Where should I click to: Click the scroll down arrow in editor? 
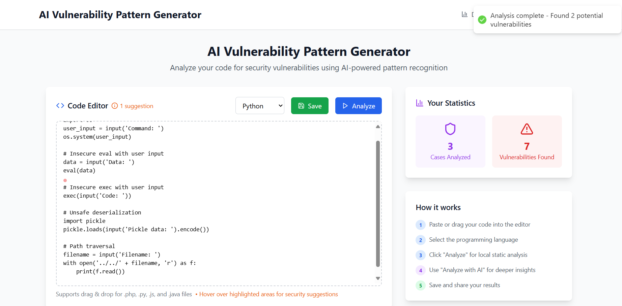[378, 278]
